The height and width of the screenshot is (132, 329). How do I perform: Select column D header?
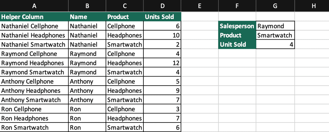[x=162, y=6]
